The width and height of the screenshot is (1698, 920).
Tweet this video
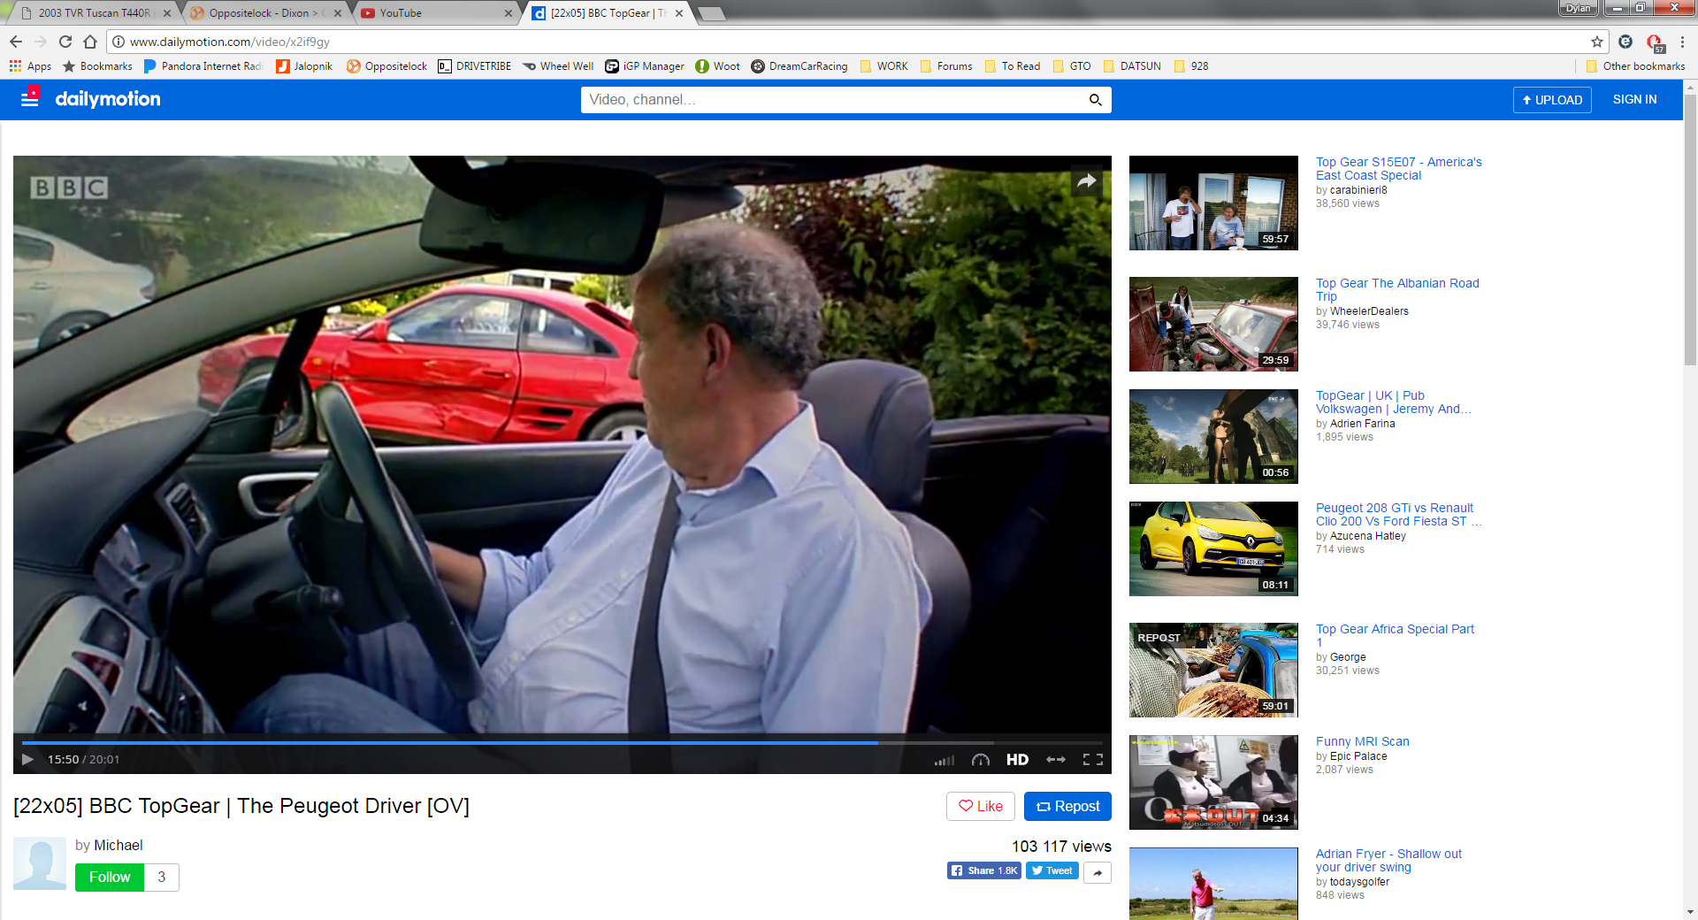tap(1052, 870)
